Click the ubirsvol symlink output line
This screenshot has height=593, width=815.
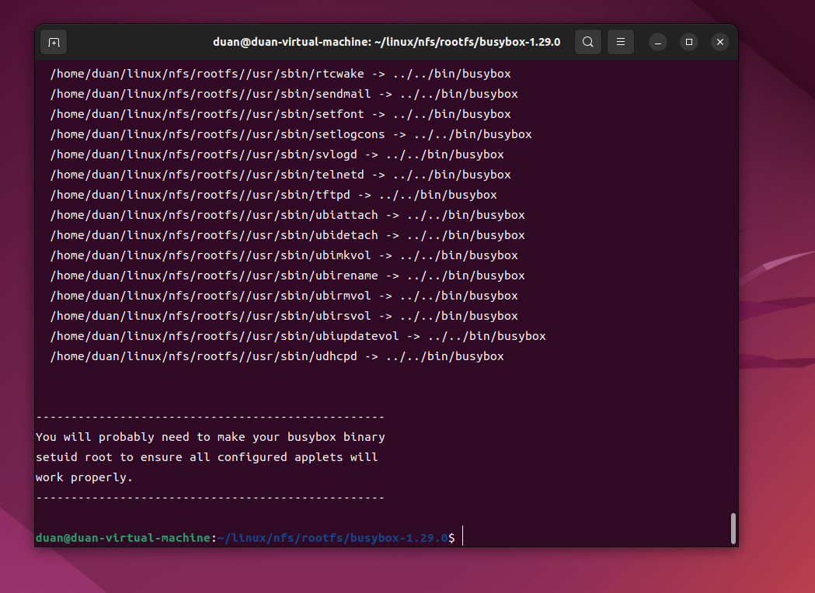point(284,316)
